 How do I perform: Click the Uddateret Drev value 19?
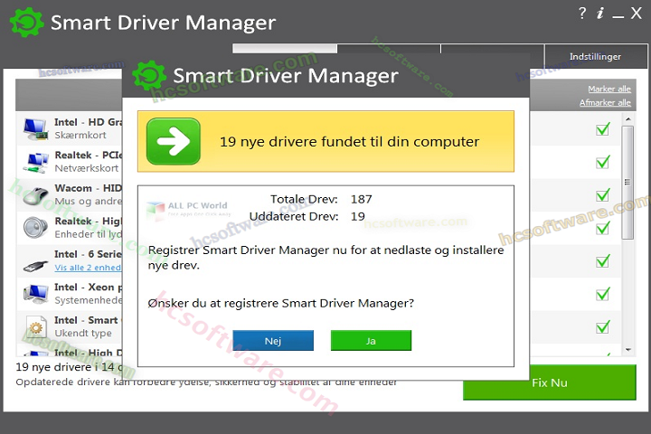click(357, 216)
